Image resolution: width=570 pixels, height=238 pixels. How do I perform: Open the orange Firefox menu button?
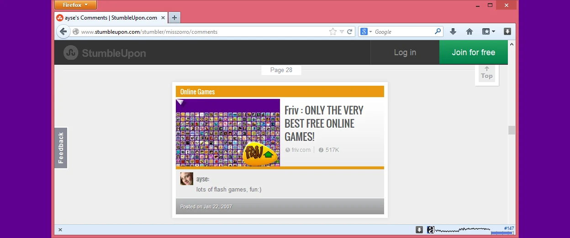pos(75,5)
